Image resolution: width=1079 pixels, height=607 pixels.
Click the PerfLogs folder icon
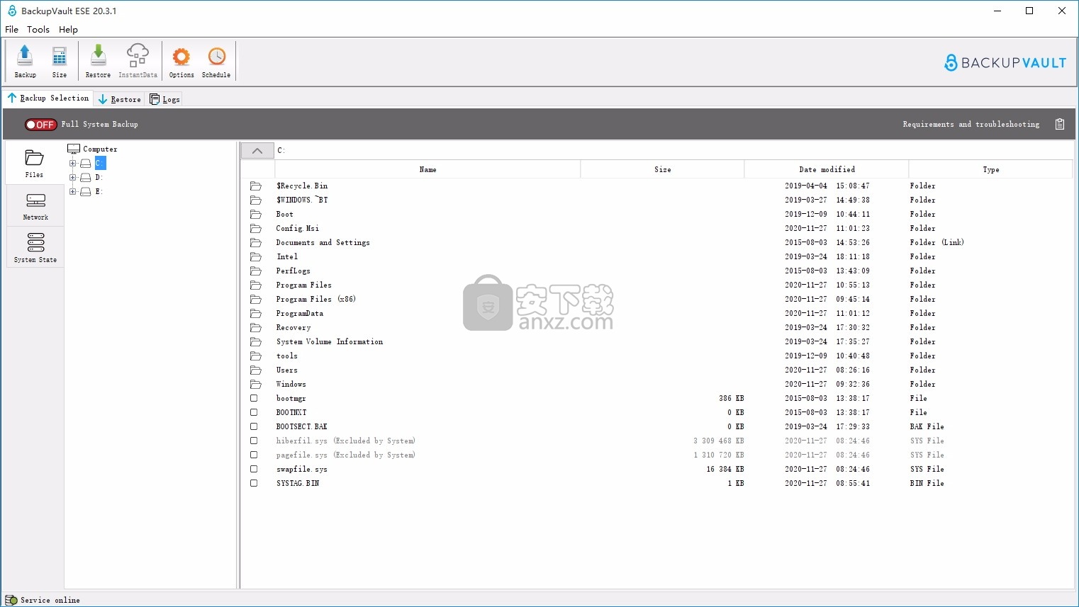256,271
